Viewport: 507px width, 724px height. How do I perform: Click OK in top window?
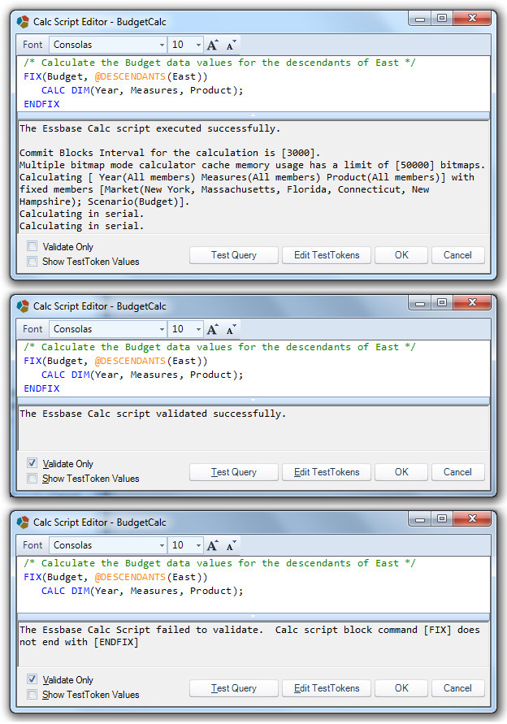(x=401, y=255)
